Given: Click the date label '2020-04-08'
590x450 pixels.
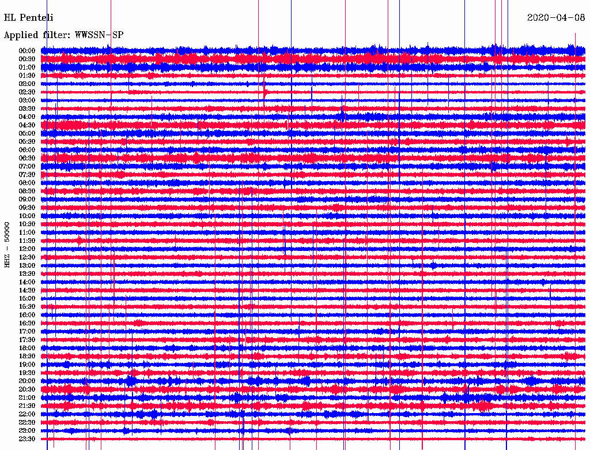Looking at the screenshot, I should pyautogui.click(x=556, y=18).
